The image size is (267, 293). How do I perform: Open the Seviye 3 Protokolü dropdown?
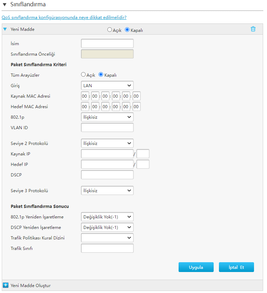pyautogui.click(x=107, y=190)
